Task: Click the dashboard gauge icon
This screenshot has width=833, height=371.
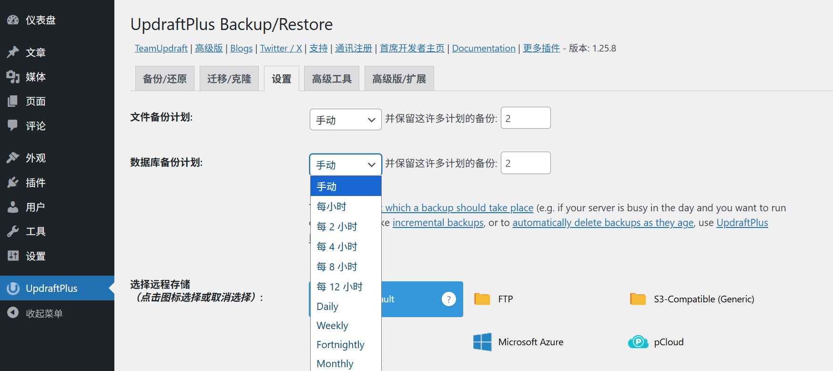Action: click(13, 20)
